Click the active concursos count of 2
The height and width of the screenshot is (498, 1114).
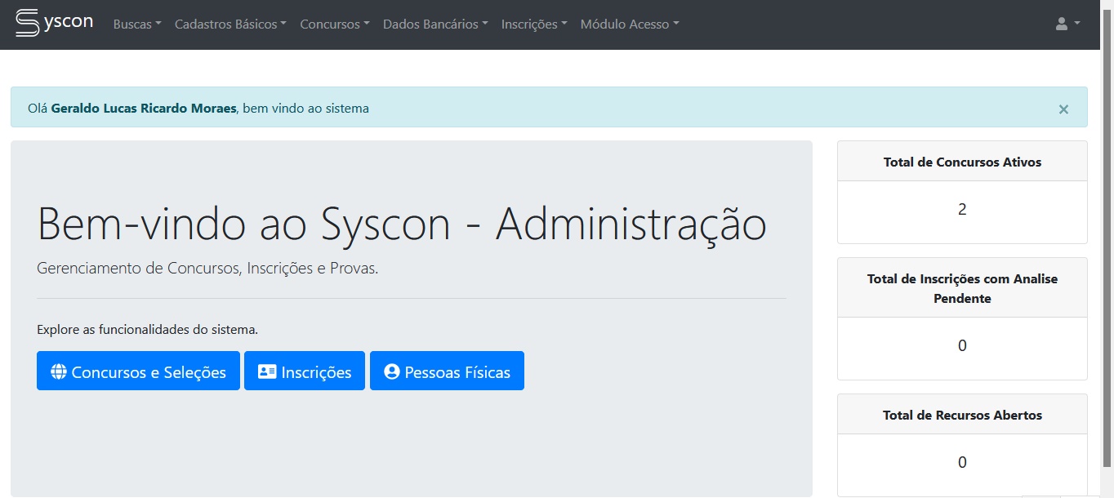(962, 210)
